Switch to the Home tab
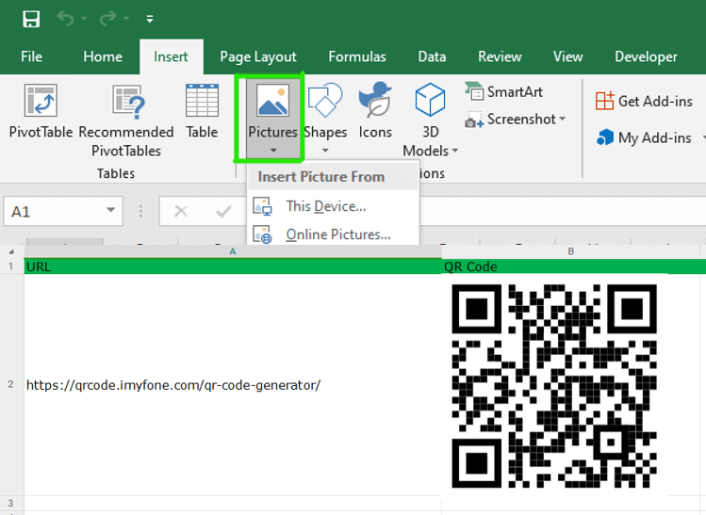Screen dimensions: 706x515 tap(103, 56)
